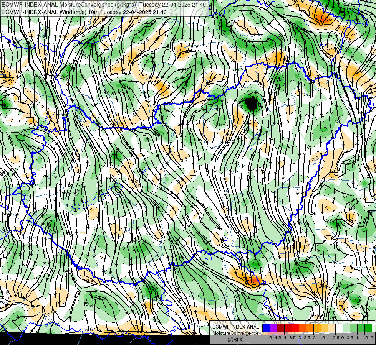
Task: Pick the red-orange swatch between -3 and -2.5
Action: [x=303, y=328]
